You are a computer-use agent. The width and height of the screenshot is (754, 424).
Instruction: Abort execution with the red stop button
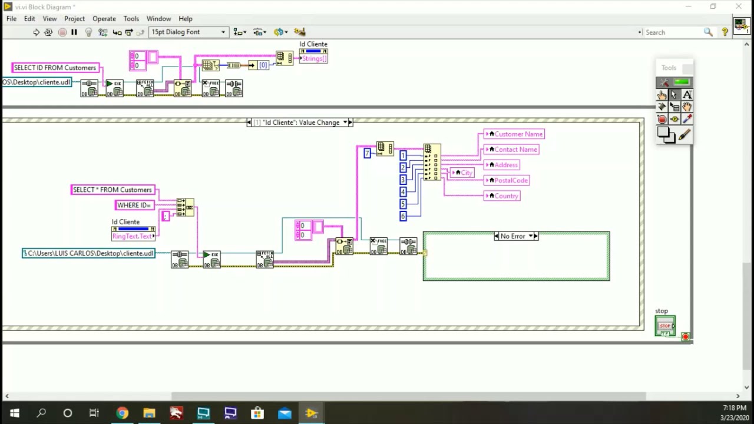coord(62,32)
